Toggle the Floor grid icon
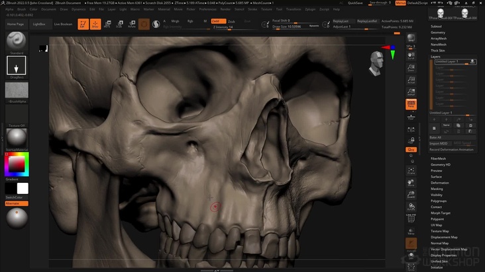485x272 pixels. click(411, 117)
